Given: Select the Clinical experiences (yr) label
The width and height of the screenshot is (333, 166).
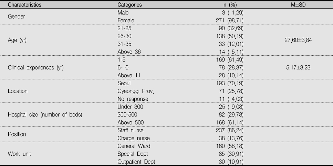Looking at the screenshot, I should point(36,68).
